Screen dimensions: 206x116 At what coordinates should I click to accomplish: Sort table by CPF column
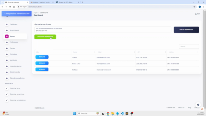[x=151, y=52]
